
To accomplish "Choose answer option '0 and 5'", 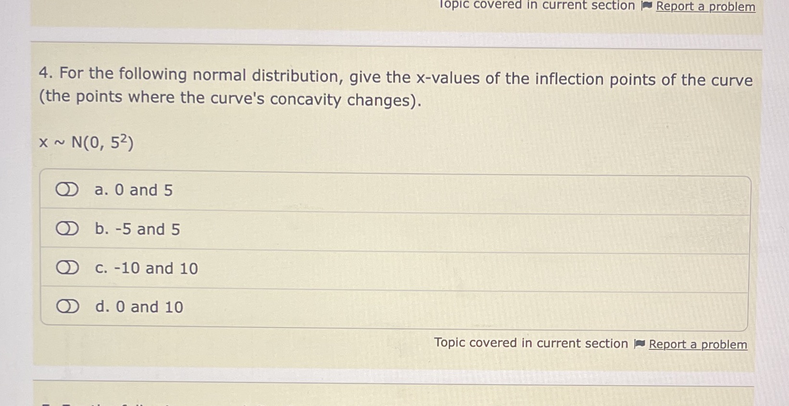I will [x=133, y=190].
